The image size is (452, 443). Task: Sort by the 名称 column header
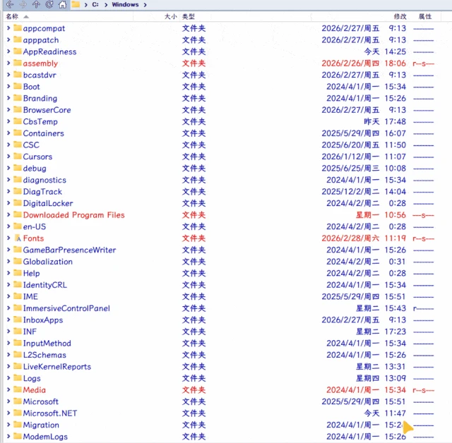point(12,16)
